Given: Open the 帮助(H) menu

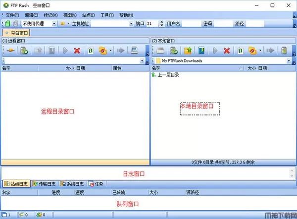Looking at the screenshot, I should coord(126,15).
